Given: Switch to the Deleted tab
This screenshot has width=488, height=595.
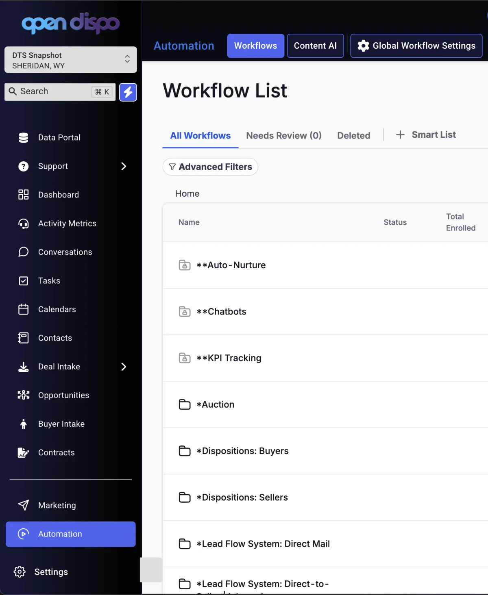Looking at the screenshot, I should point(353,136).
